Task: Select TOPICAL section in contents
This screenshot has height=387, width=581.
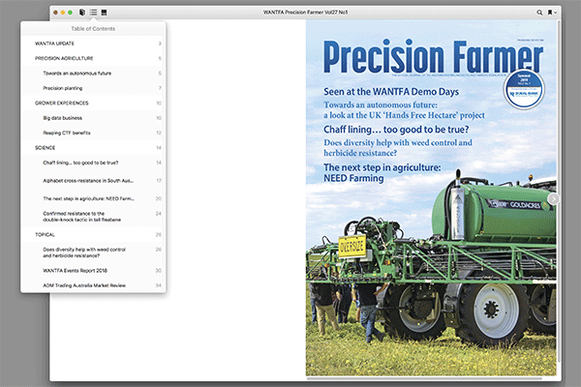Action: tap(45, 234)
